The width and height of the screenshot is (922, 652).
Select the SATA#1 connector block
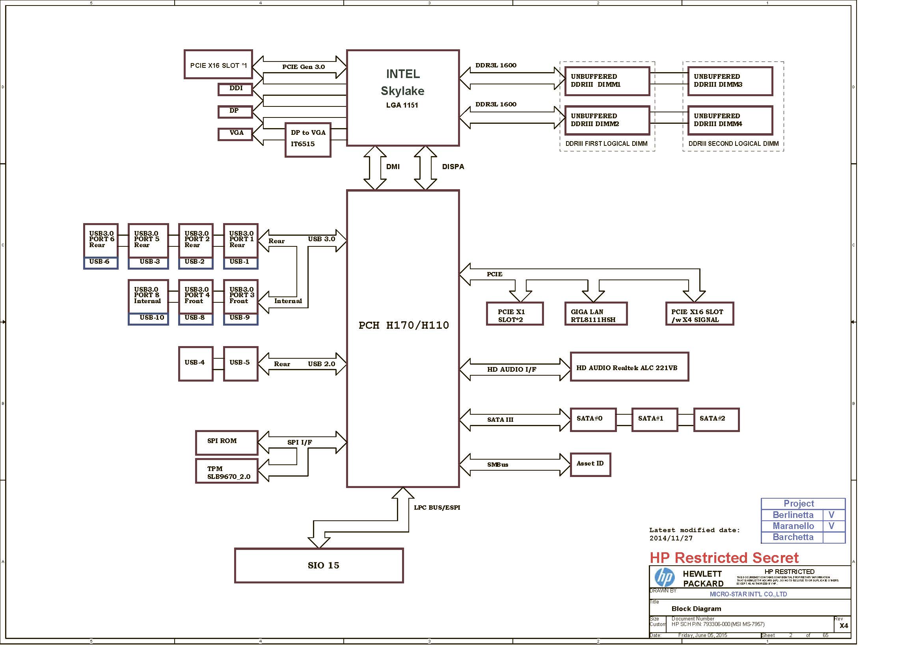655,419
